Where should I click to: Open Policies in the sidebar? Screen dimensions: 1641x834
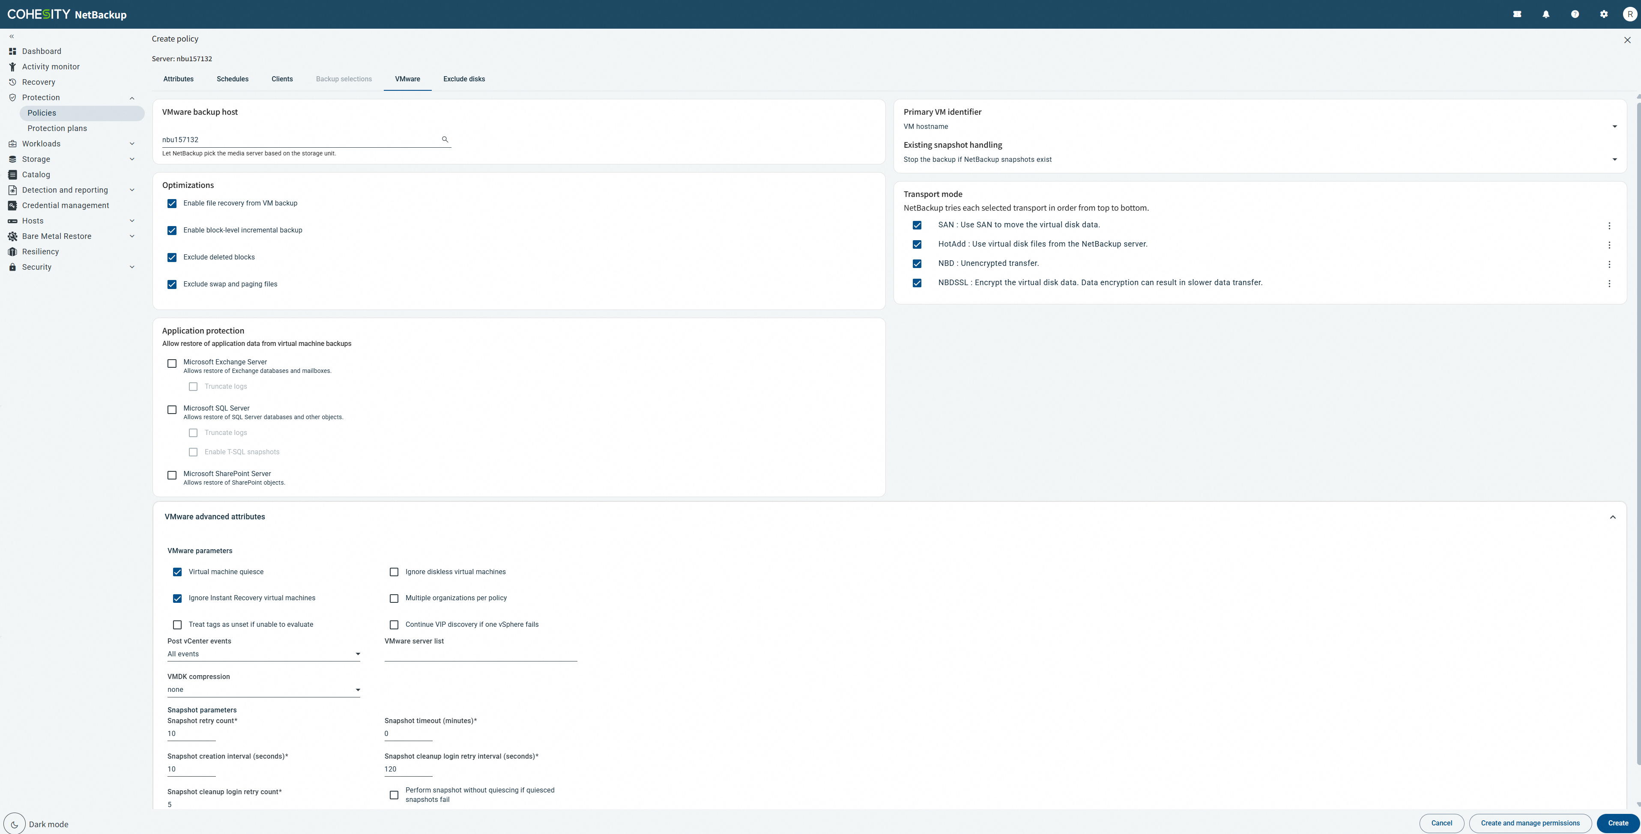pyautogui.click(x=81, y=113)
